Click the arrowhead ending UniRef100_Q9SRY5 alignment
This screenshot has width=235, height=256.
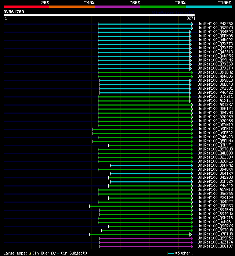[192, 28]
